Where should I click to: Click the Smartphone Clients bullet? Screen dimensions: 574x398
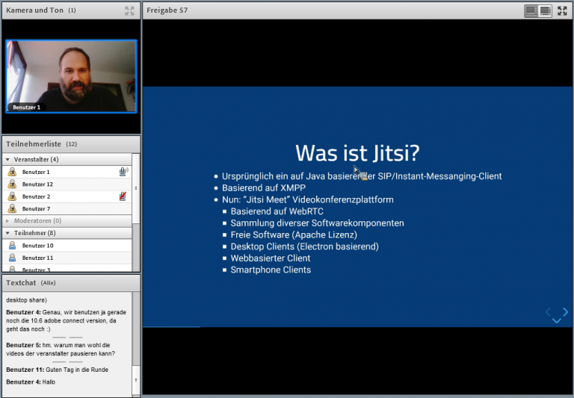(x=271, y=270)
